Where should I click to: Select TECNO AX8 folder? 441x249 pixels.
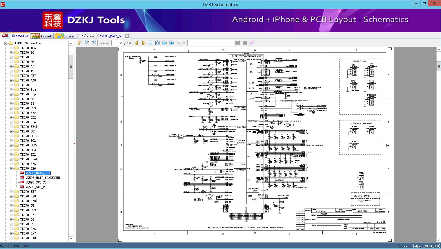point(28,80)
